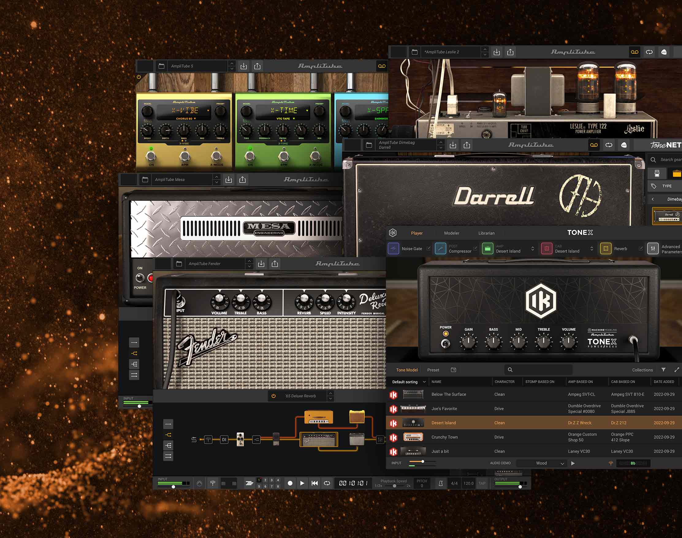682x538 pixels.
Task: Click red CAB Desert Island icon
Action: tap(547, 248)
